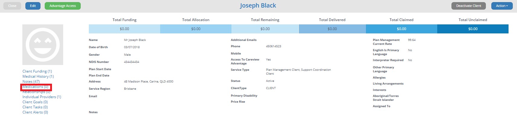Click the Total Allocation amount bar
This screenshot has height=115, width=517.
coord(196,29)
